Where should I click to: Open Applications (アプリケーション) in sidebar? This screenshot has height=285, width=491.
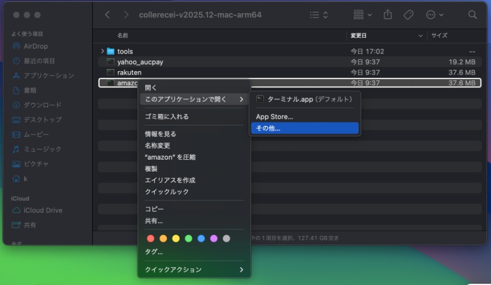[x=48, y=76]
